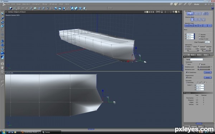
Task: Select the lasso selection tool
Action: click(3, 81)
